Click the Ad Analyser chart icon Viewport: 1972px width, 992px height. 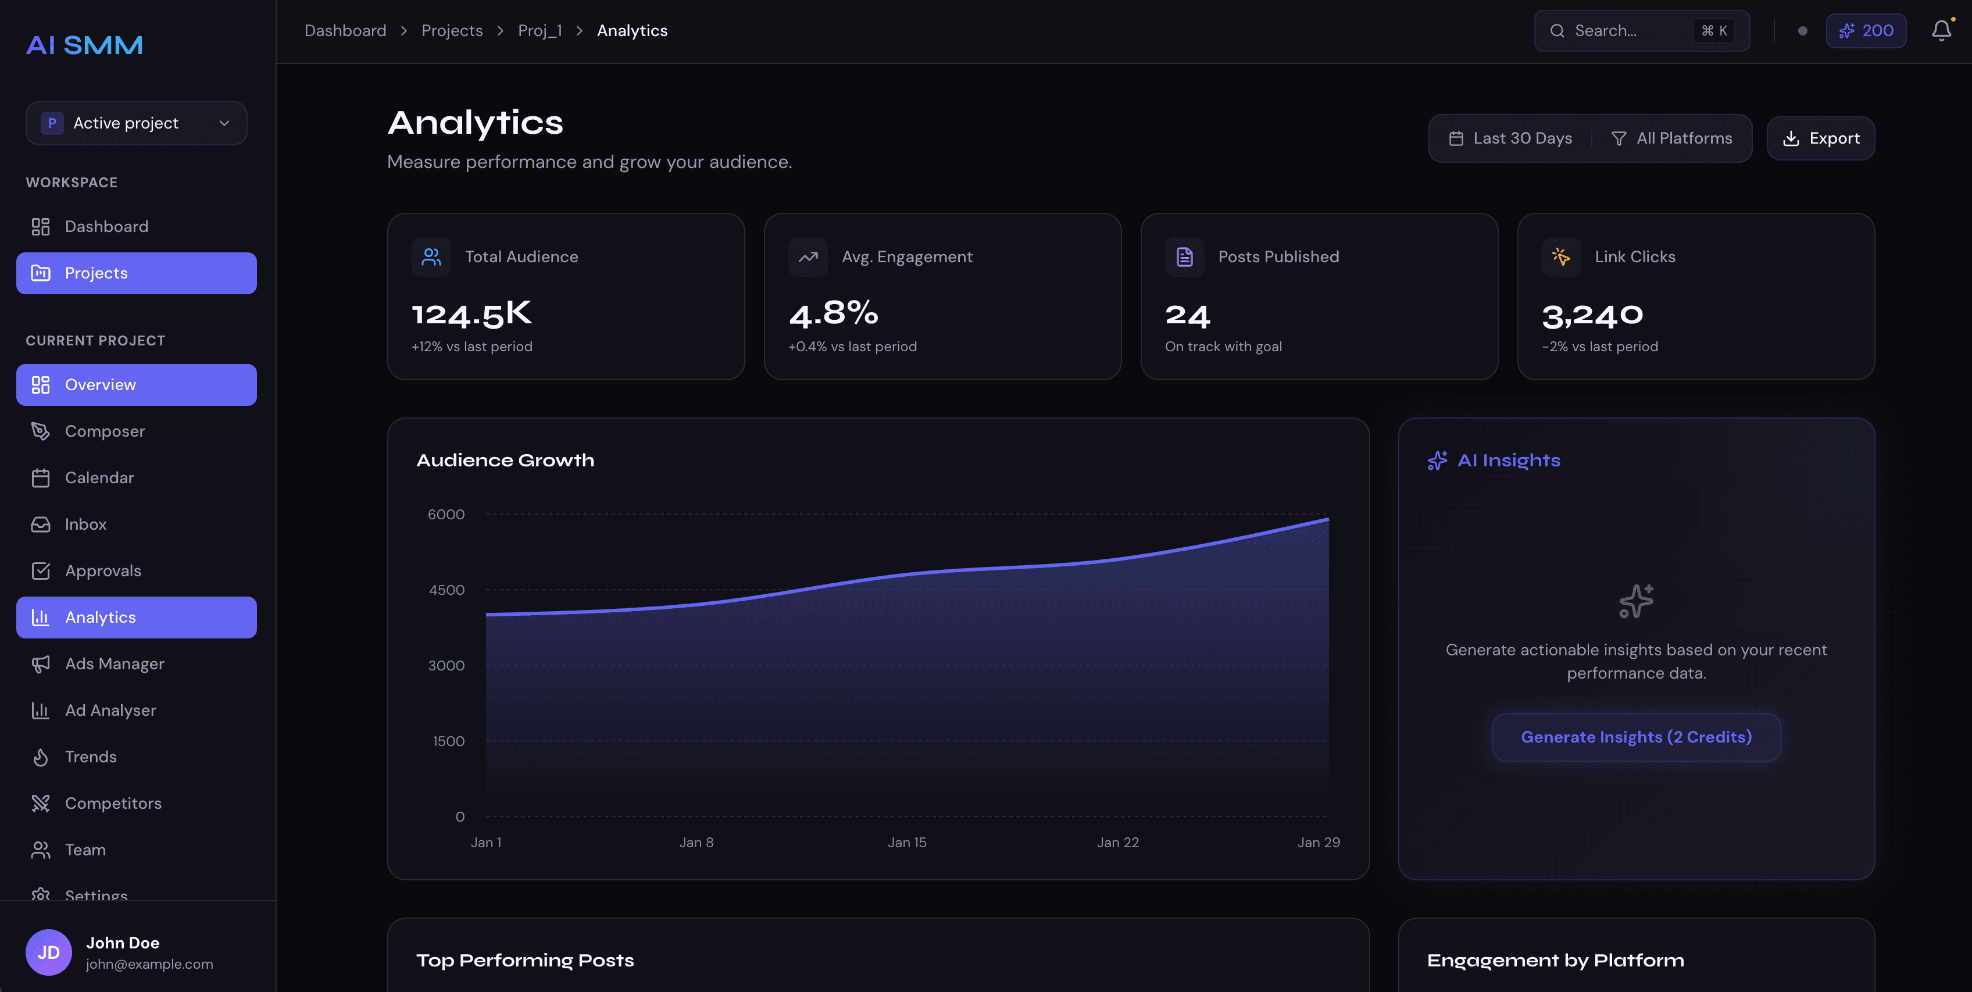click(x=41, y=711)
